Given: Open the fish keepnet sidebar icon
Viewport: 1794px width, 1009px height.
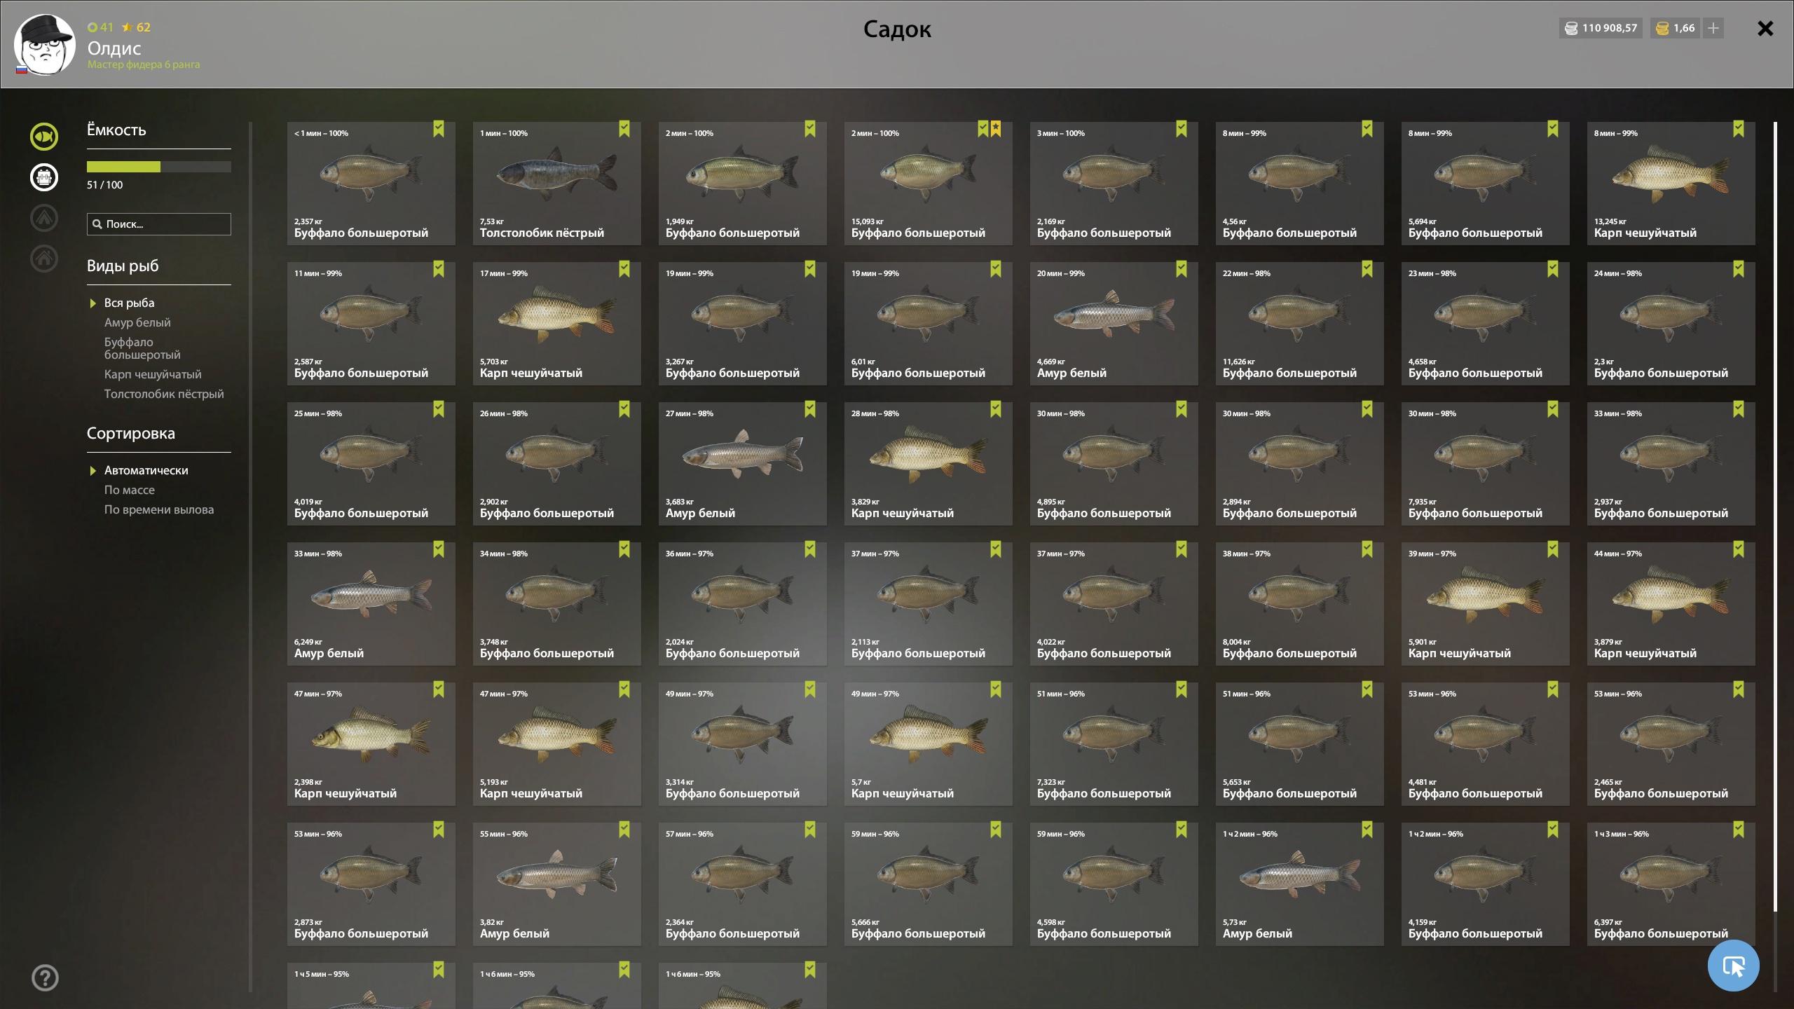Looking at the screenshot, I should (x=44, y=137).
